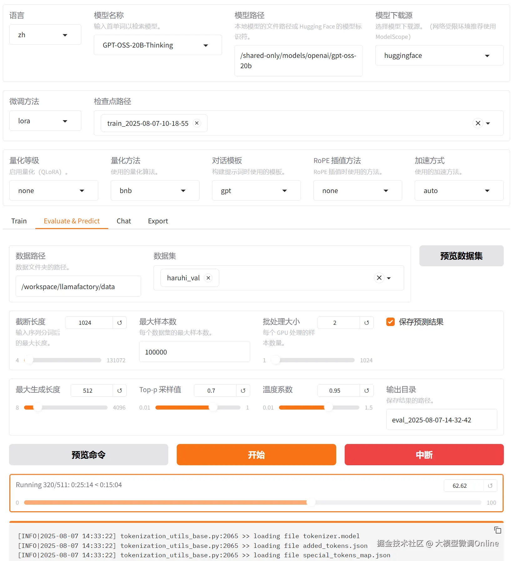
Task: Switch to the Train tab
Action: (19, 221)
